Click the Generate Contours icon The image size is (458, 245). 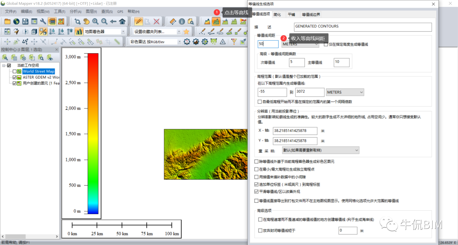coord(216,21)
